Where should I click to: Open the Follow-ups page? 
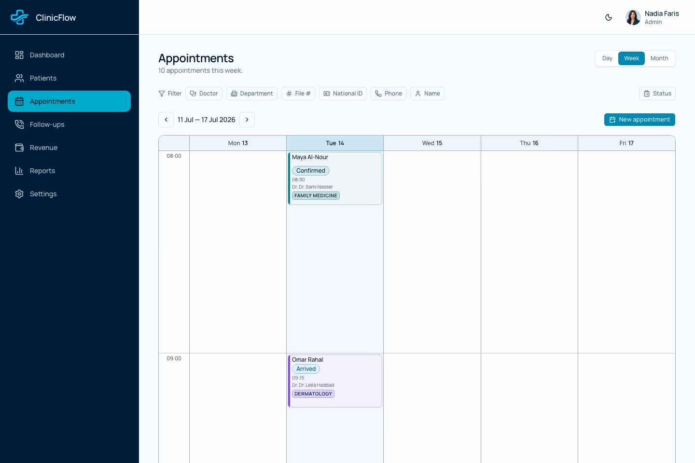(69, 124)
